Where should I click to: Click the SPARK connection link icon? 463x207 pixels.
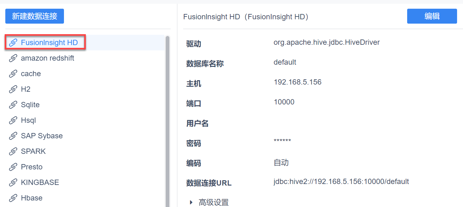(x=13, y=151)
